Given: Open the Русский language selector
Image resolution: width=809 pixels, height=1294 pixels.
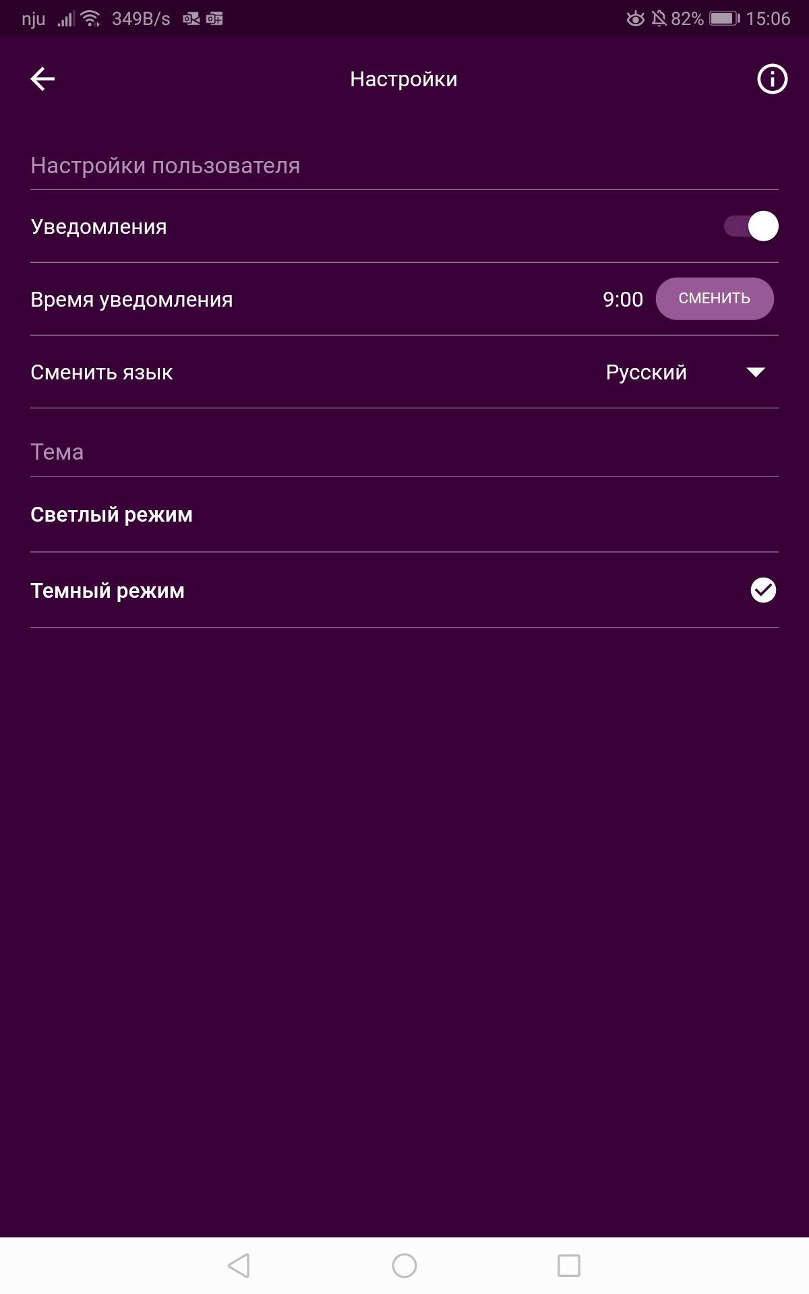Looking at the screenshot, I should coord(686,372).
